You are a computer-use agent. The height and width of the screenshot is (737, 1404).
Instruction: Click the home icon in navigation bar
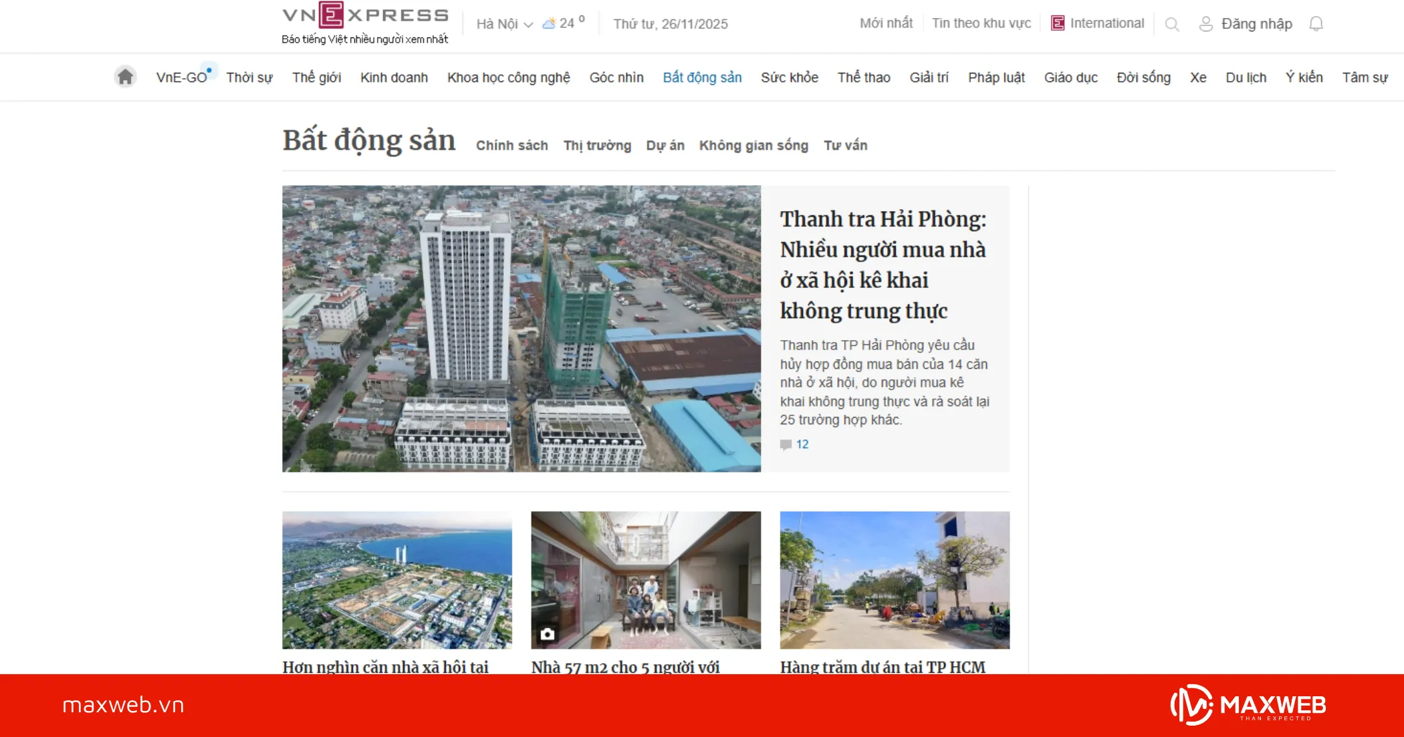pyautogui.click(x=125, y=77)
